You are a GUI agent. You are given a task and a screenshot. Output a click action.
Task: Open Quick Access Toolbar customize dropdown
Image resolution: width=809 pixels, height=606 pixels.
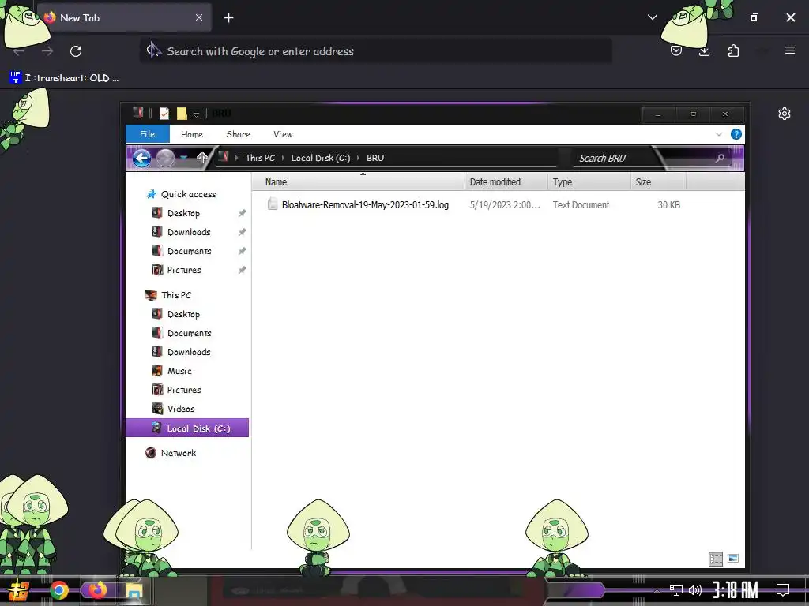(x=196, y=114)
